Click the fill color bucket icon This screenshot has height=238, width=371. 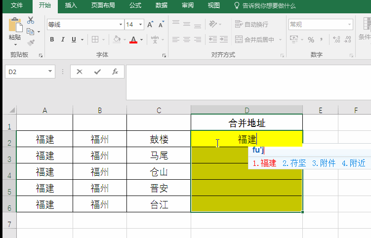pyautogui.click(x=117, y=40)
